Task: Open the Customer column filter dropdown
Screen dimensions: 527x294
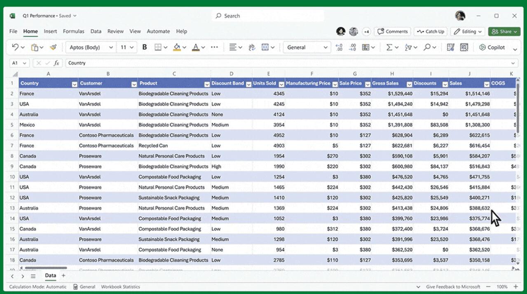Action: 134,84
